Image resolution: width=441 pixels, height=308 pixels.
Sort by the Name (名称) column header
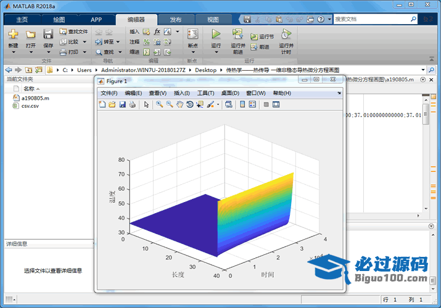coord(29,89)
